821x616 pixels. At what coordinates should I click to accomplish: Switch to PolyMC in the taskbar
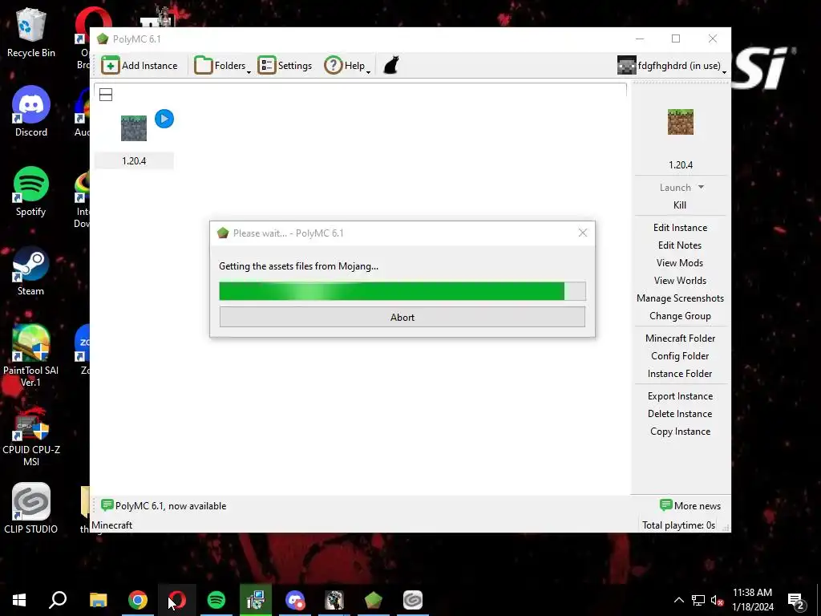point(374,600)
